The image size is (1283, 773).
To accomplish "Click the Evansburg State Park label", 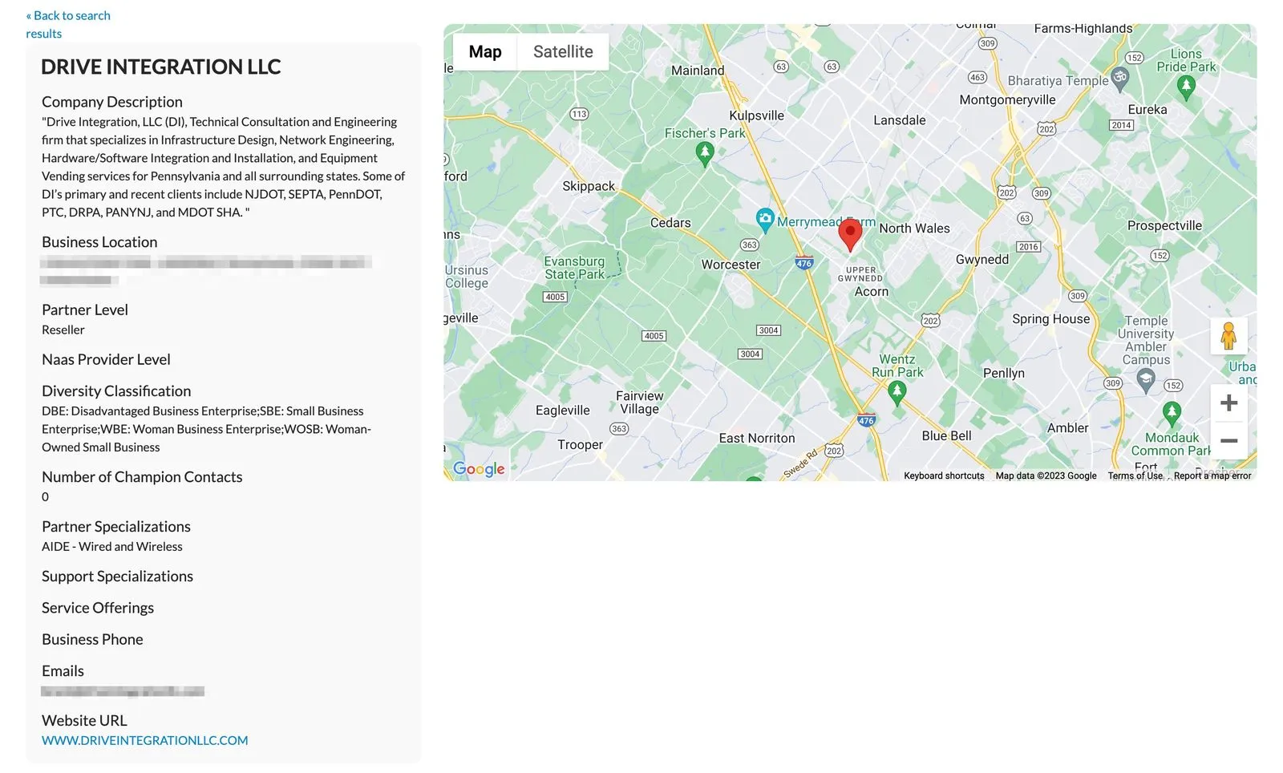I will [x=574, y=268].
